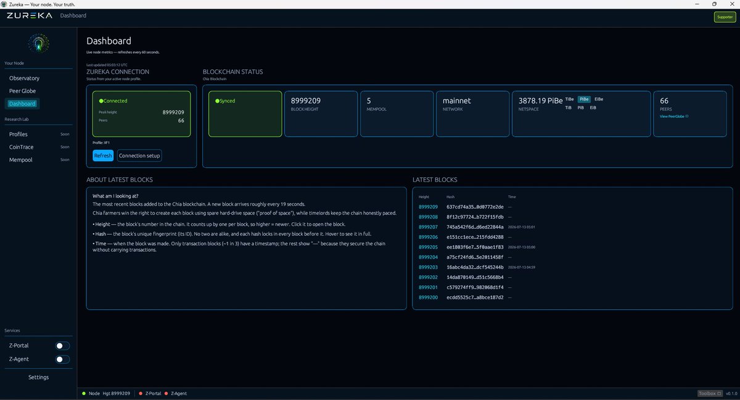Select the PiB netspace unit
Viewport: 740px width, 400px height.
(581, 107)
